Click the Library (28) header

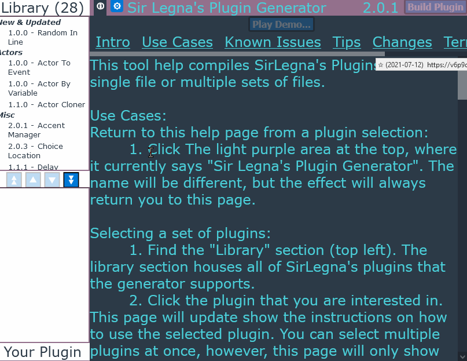point(42,8)
